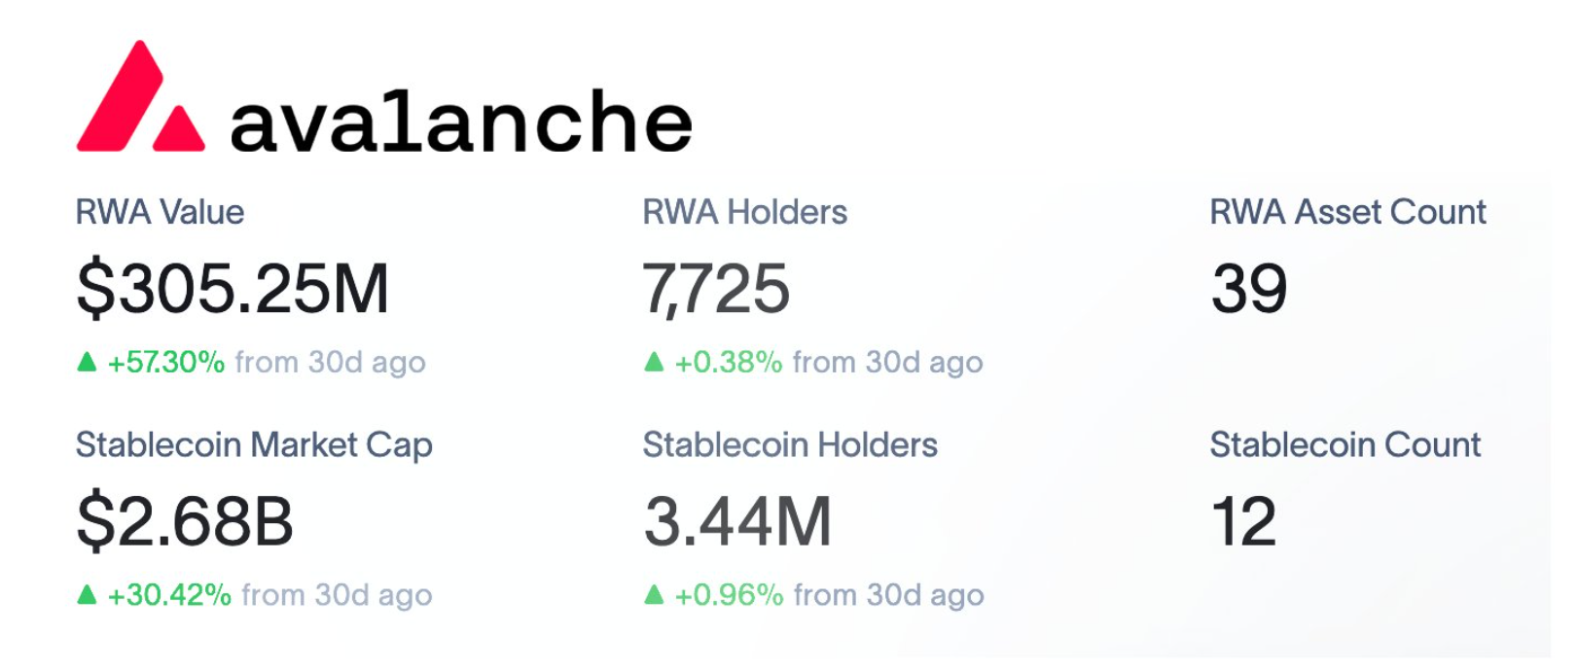Select the RWA Value label

click(x=160, y=212)
